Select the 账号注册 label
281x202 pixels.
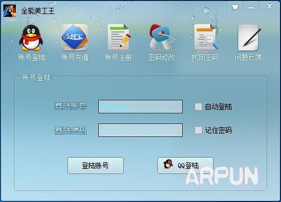click(x=118, y=57)
